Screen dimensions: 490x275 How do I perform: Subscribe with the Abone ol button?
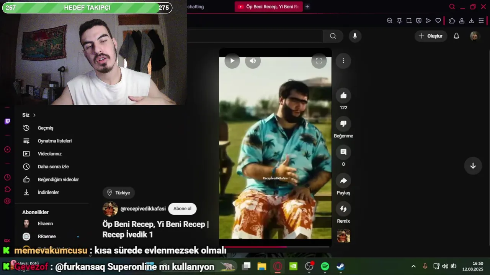coord(182,209)
